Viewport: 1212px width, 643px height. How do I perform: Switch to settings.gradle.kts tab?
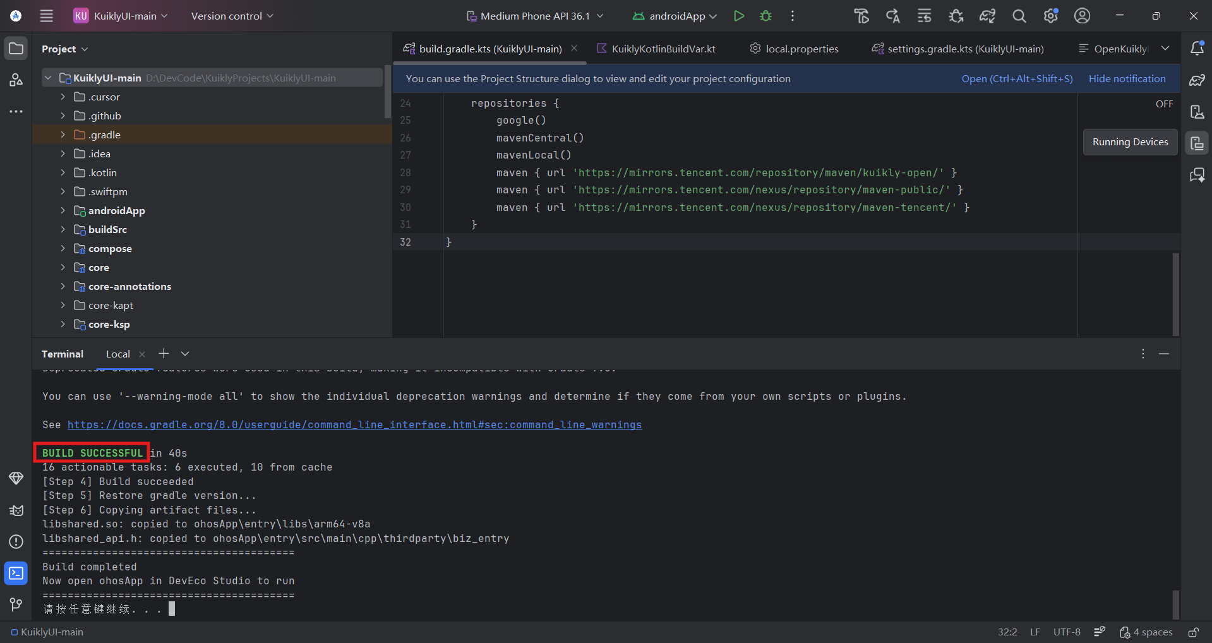click(957, 49)
